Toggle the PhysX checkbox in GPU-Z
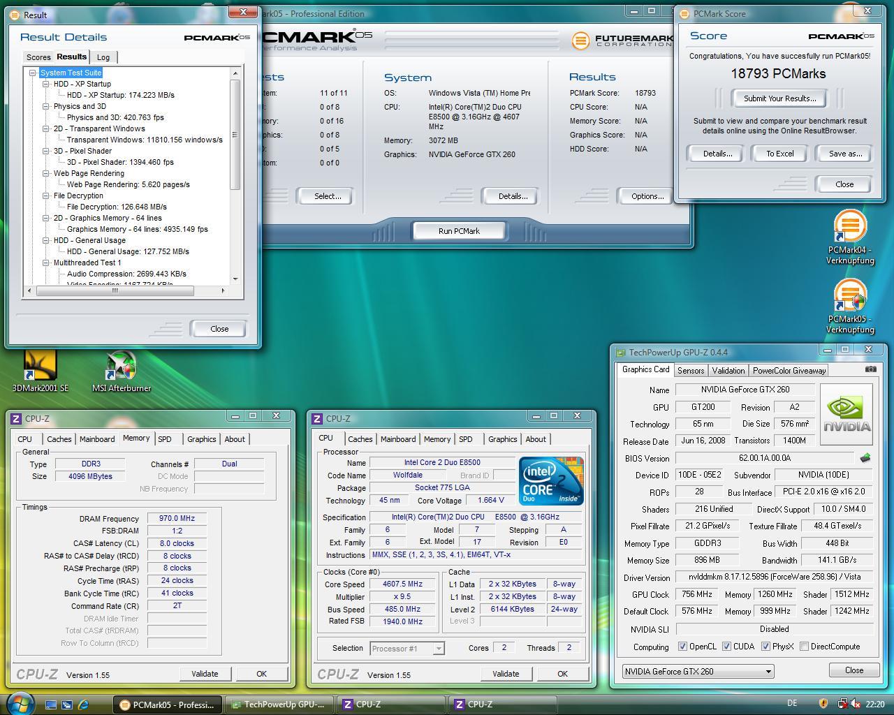 (x=765, y=647)
